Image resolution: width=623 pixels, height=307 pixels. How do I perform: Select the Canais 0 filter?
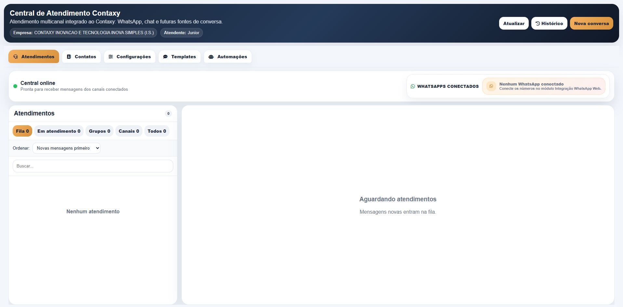tap(129, 131)
